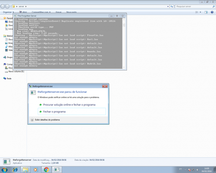Image resolution: width=216 pixels, height=173 pixels.
Task: Click Action Center flag tray icon
Action: [189, 170]
